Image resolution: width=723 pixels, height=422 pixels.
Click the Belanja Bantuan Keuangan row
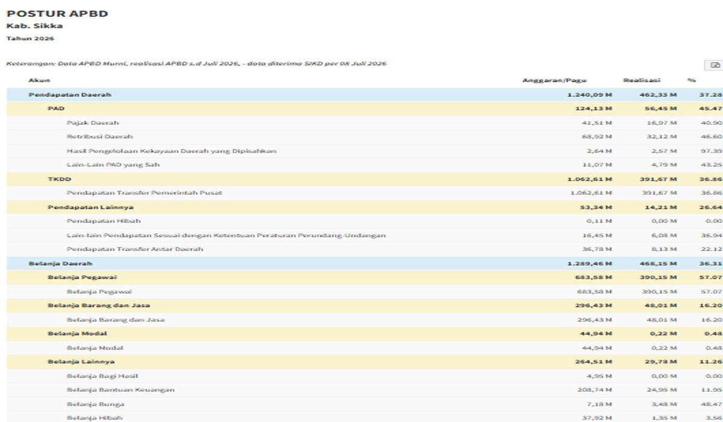point(365,390)
